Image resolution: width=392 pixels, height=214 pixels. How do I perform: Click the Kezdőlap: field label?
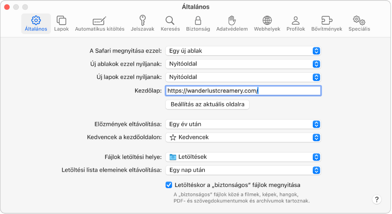pyautogui.click(x=148, y=91)
